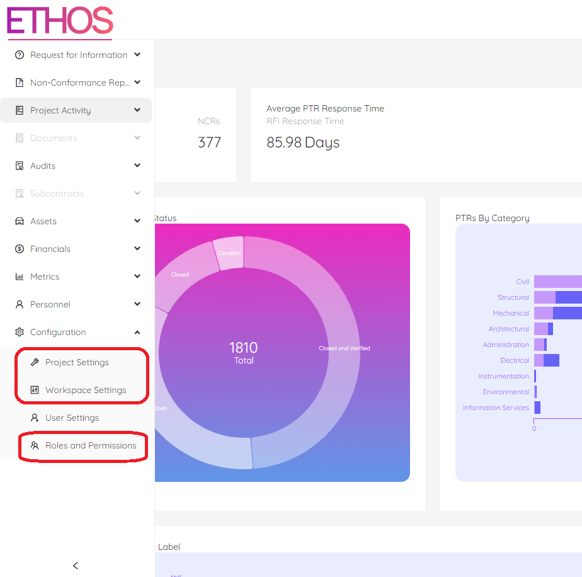
Task: Click the Financials dollar coin icon
Action: click(x=19, y=249)
